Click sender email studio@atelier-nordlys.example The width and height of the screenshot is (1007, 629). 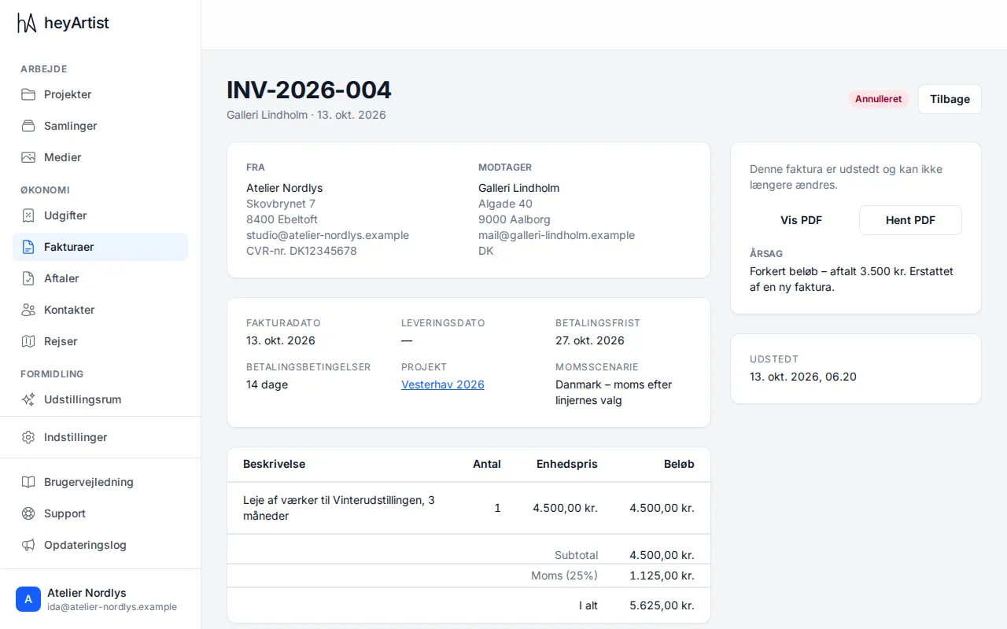coord(327,235)
